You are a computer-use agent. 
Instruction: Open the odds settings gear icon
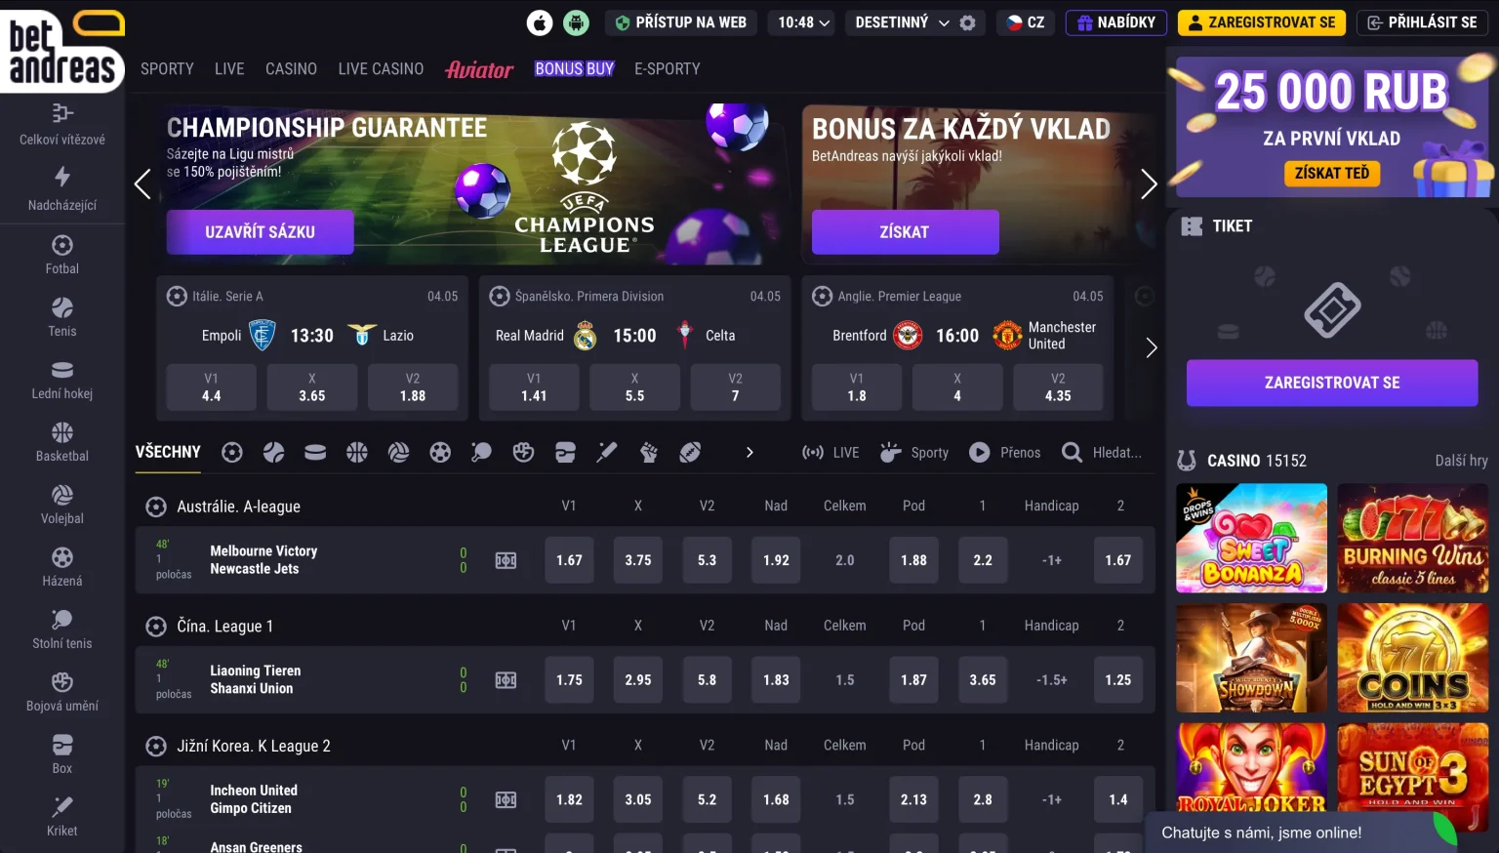click(x=967, y=22)
